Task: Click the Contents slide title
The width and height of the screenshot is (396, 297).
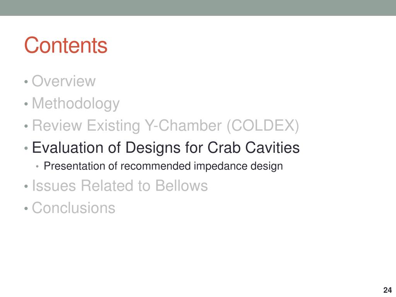Action: [x=66, y=45]
